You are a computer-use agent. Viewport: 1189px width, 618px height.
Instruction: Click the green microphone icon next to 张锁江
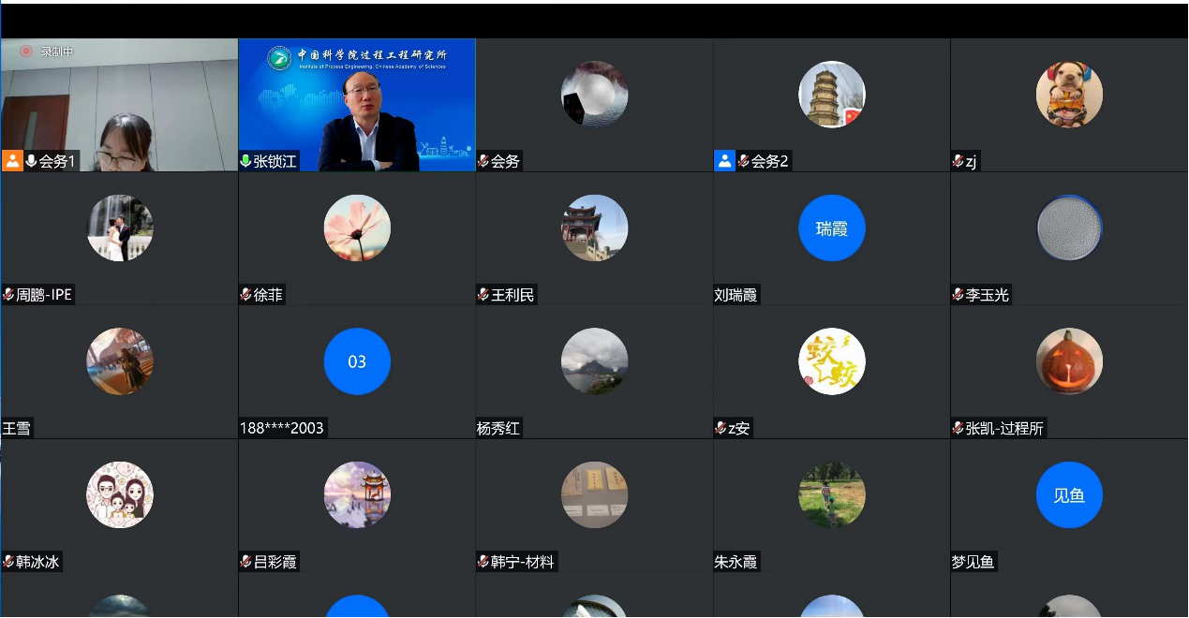pyautogui.click(x=246, y=161)
